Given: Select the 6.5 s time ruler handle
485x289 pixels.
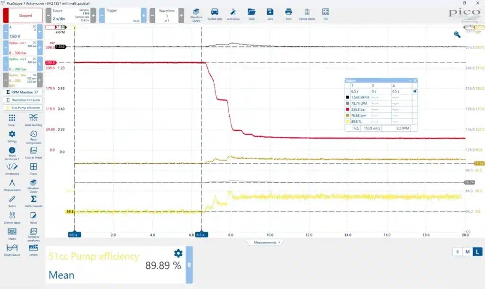Looking at the screenshot, I should pyautogui.click(x=202, y=235).
